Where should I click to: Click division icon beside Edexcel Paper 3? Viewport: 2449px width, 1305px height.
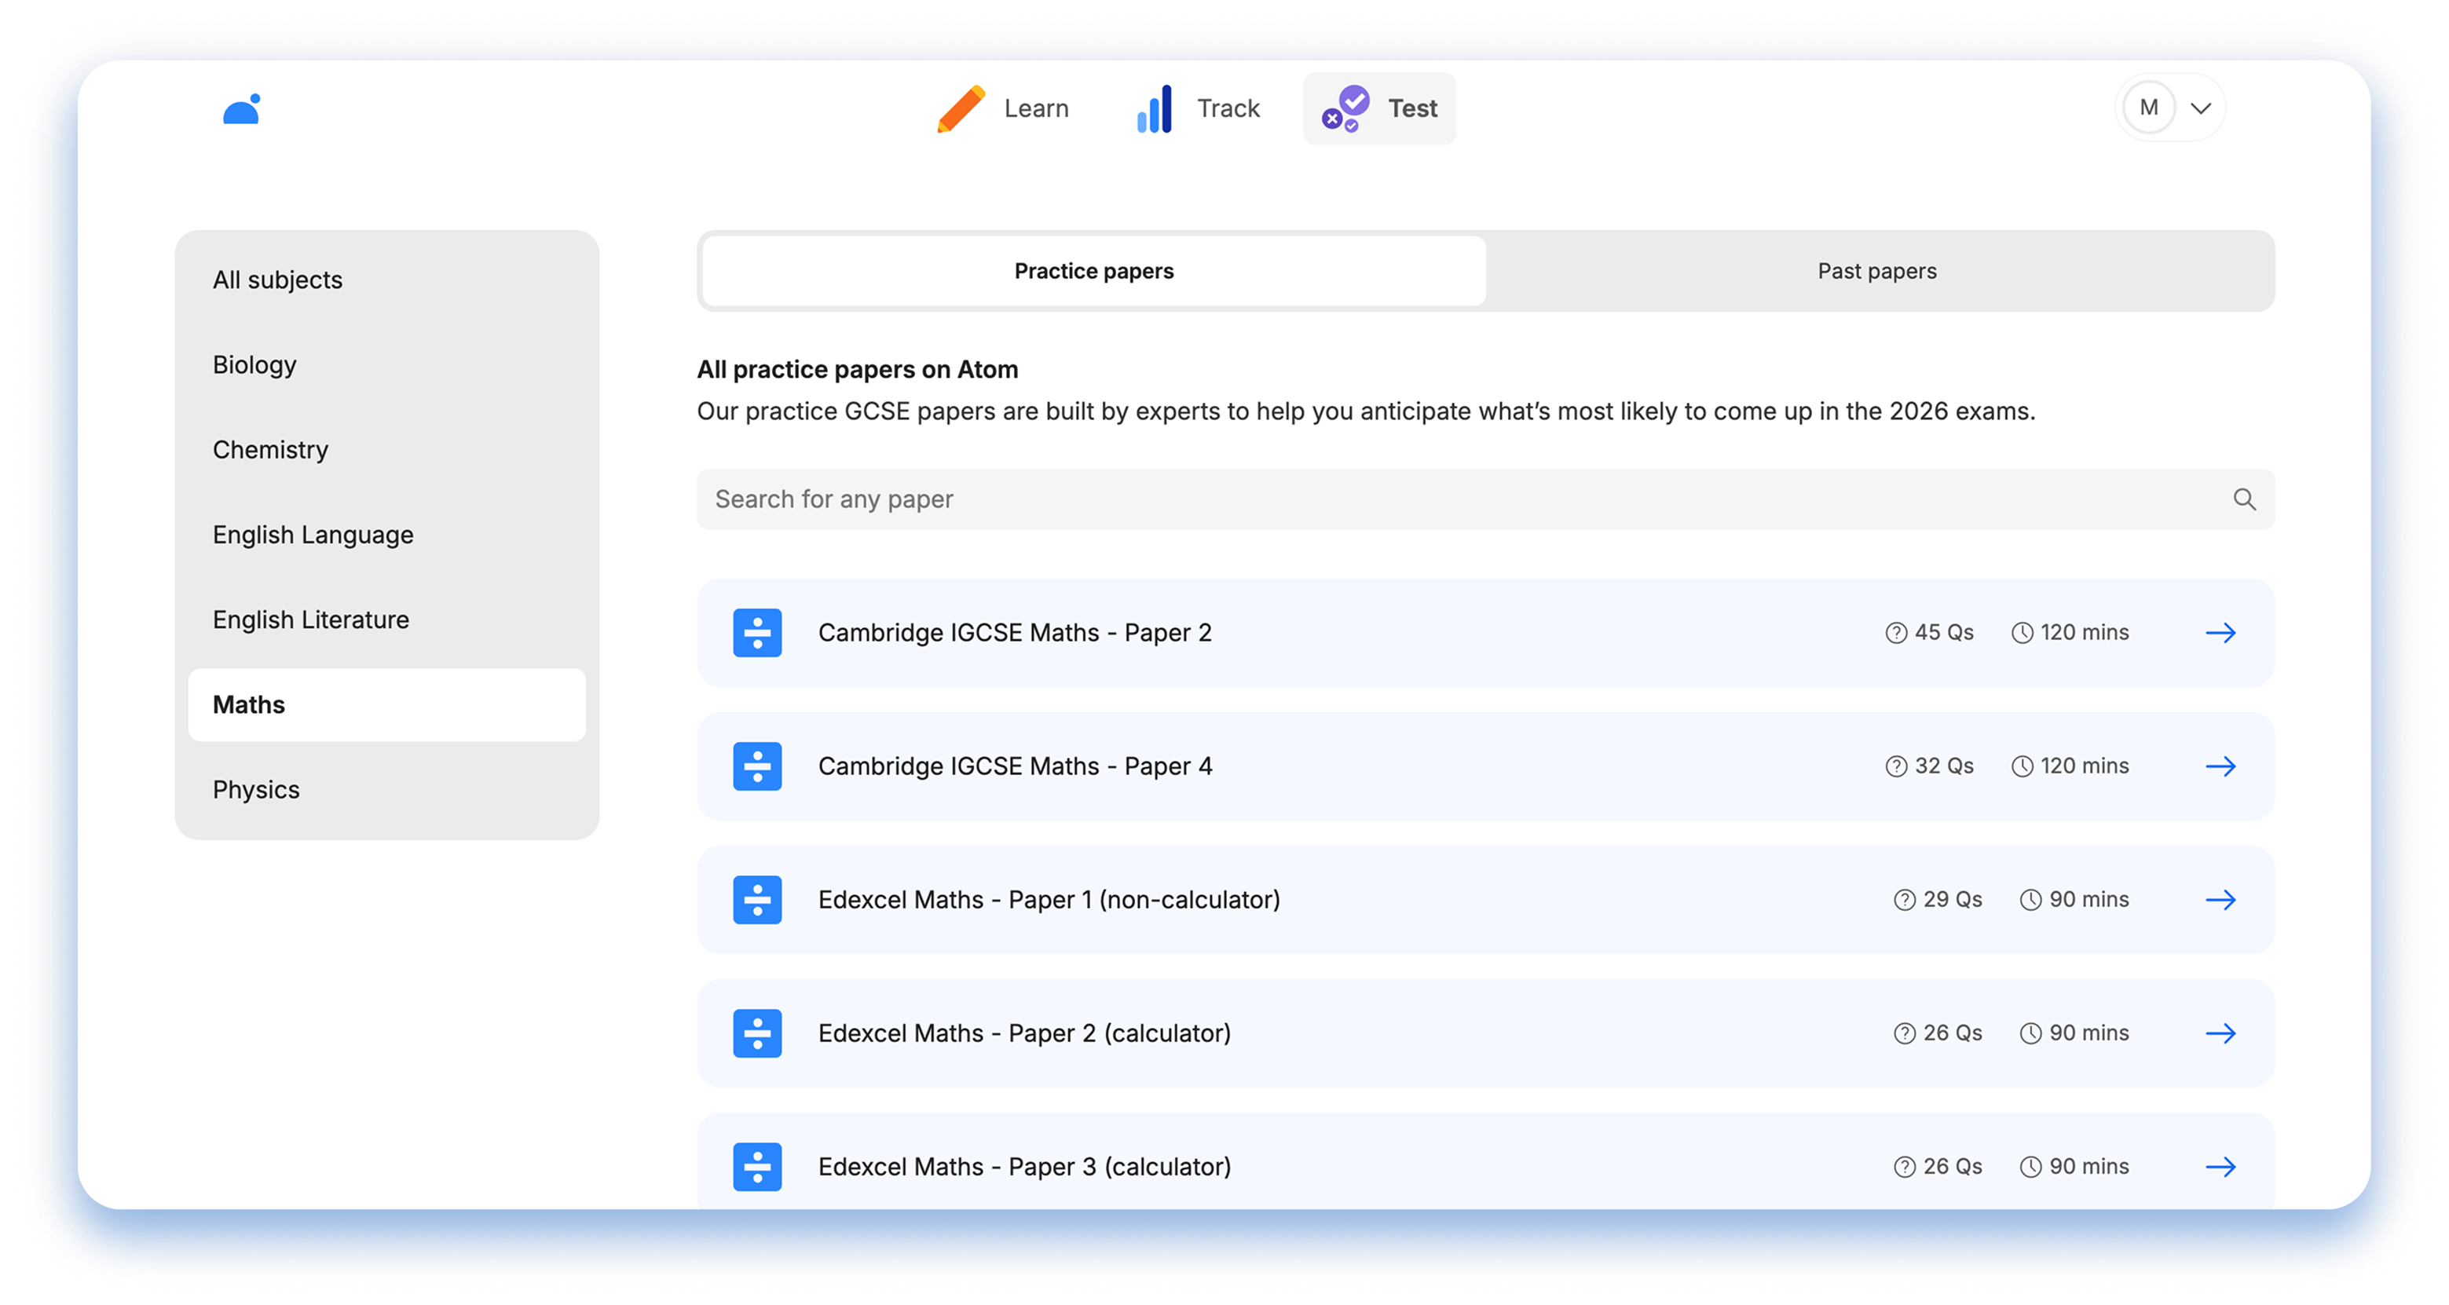(x=756, y=1166)
